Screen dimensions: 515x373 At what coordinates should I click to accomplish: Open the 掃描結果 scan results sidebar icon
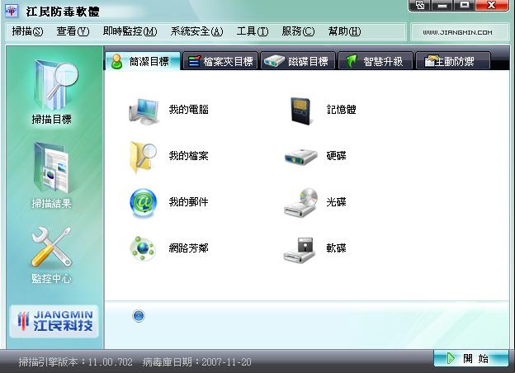pos(51,168)
